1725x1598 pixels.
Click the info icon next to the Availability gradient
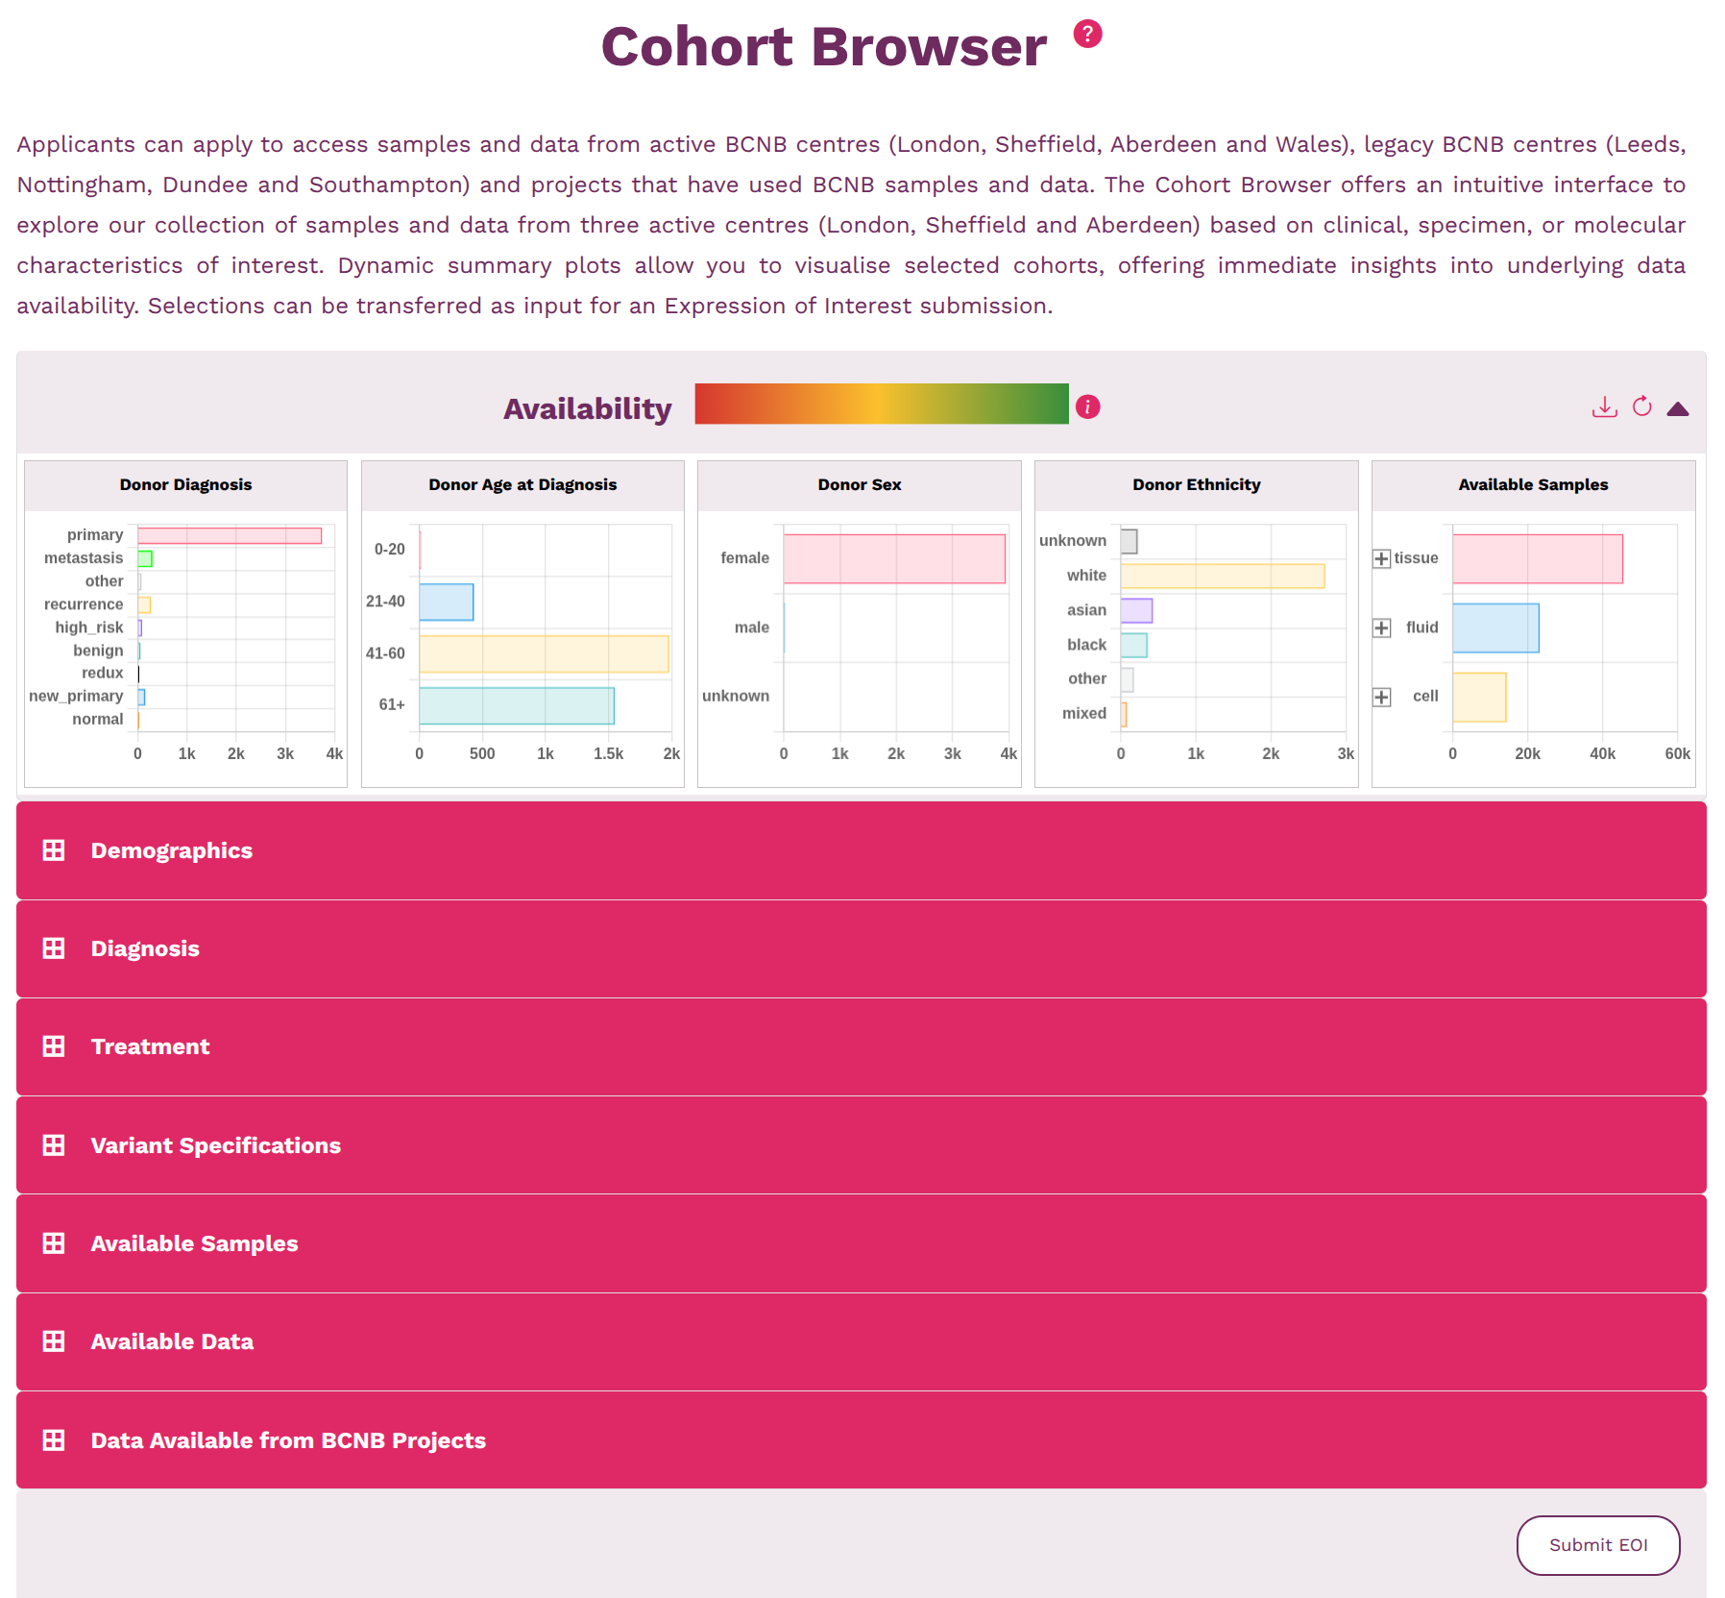pos(1087,406)
